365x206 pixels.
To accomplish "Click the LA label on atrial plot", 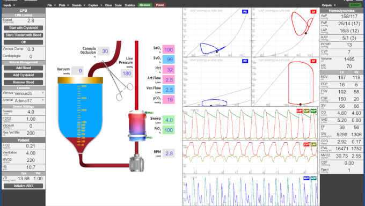I will [x=313, y=11].
